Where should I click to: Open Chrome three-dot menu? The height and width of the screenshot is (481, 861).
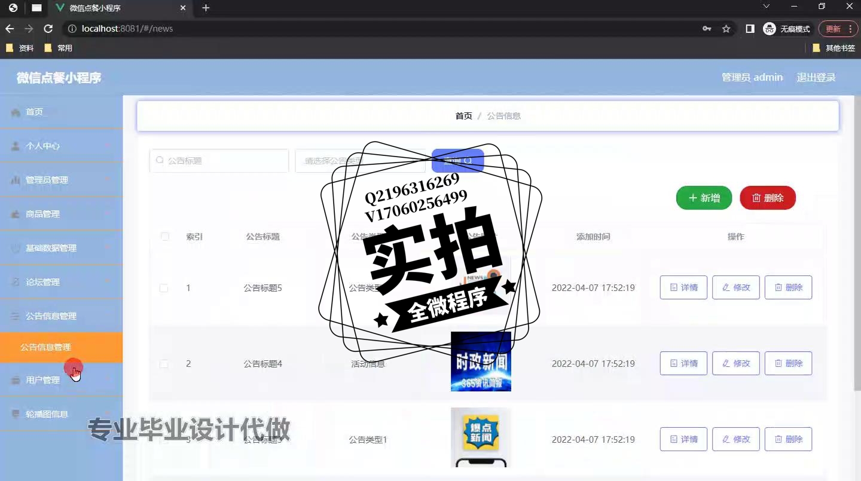pos(850,29)
